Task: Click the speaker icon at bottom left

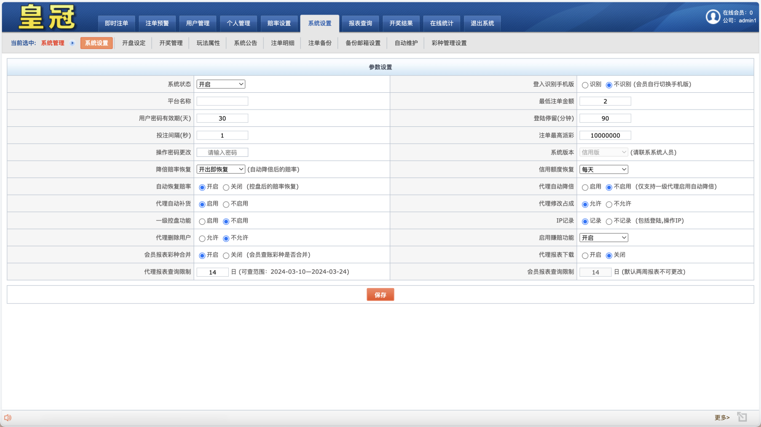Action: 8,417
